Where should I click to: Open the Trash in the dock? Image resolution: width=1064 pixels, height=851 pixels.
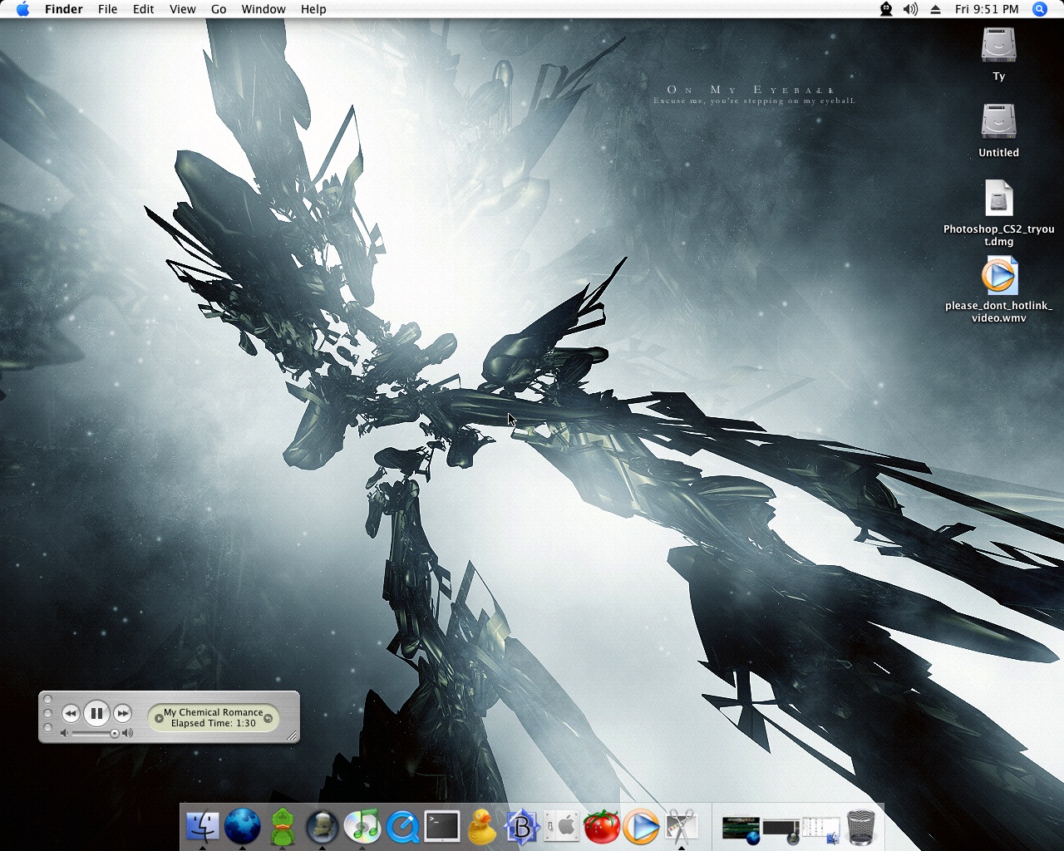[x=860, y=826]
